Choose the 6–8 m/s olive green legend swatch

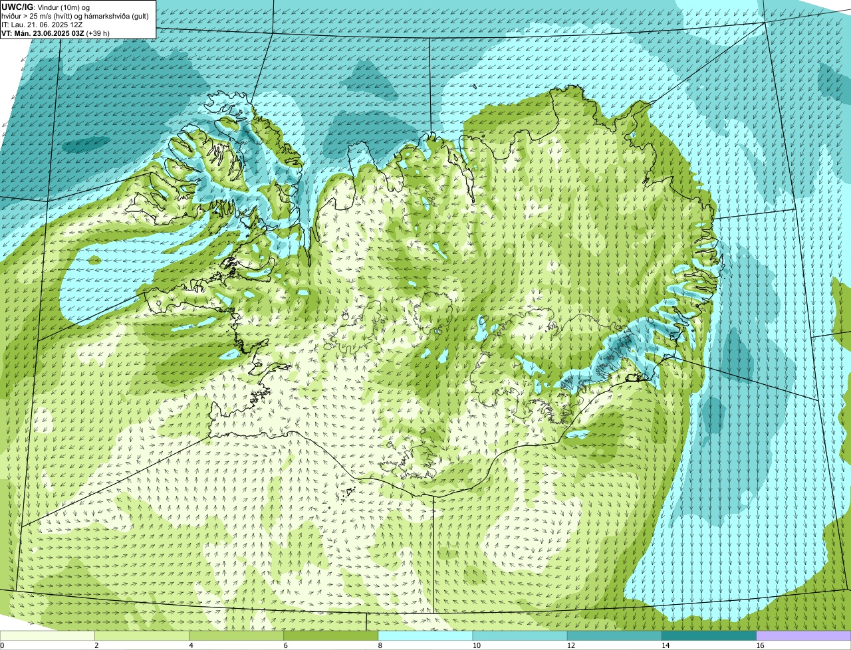click(x=331, y=636)
